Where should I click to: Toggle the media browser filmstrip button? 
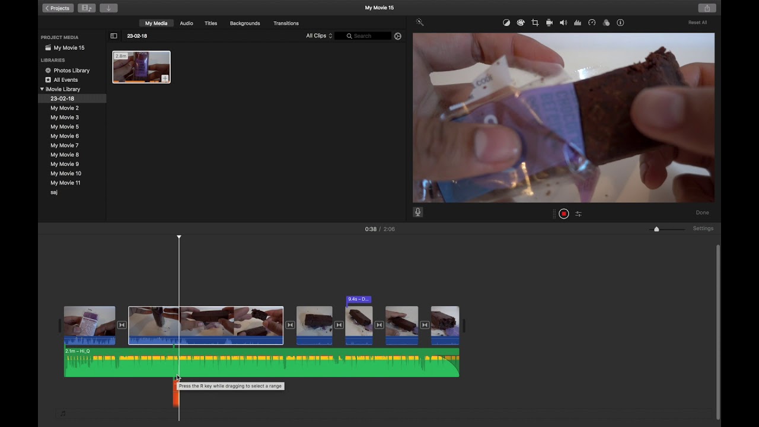(x=87, y=8)
